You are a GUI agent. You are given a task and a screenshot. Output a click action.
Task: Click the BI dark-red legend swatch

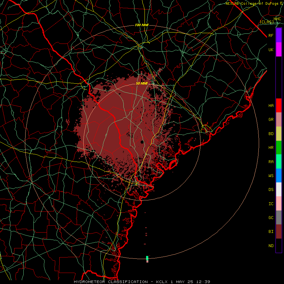(279, 232)
